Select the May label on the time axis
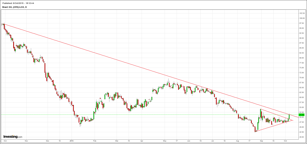This screenshot has height=144, width=307. (x=165, y=141)
